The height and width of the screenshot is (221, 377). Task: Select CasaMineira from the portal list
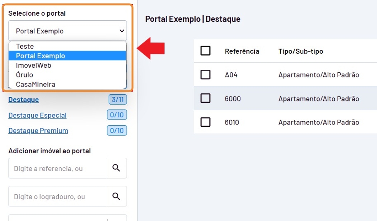click(x=36, y=84)
